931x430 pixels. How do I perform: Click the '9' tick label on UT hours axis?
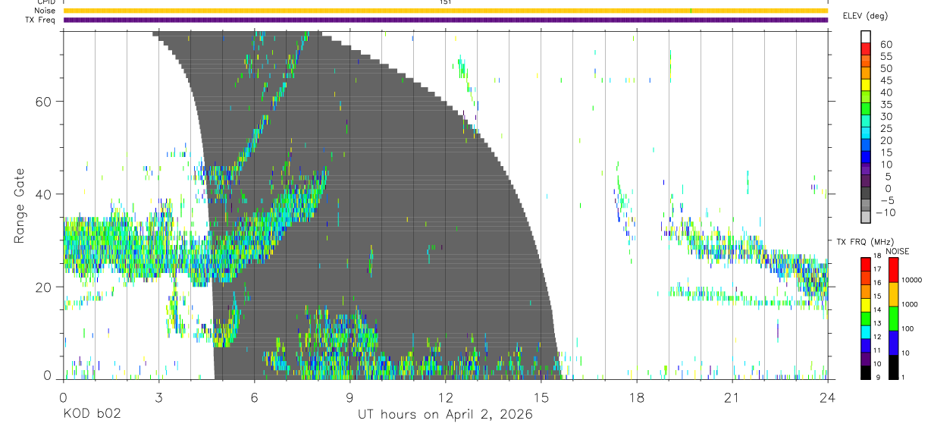(350, 397)
